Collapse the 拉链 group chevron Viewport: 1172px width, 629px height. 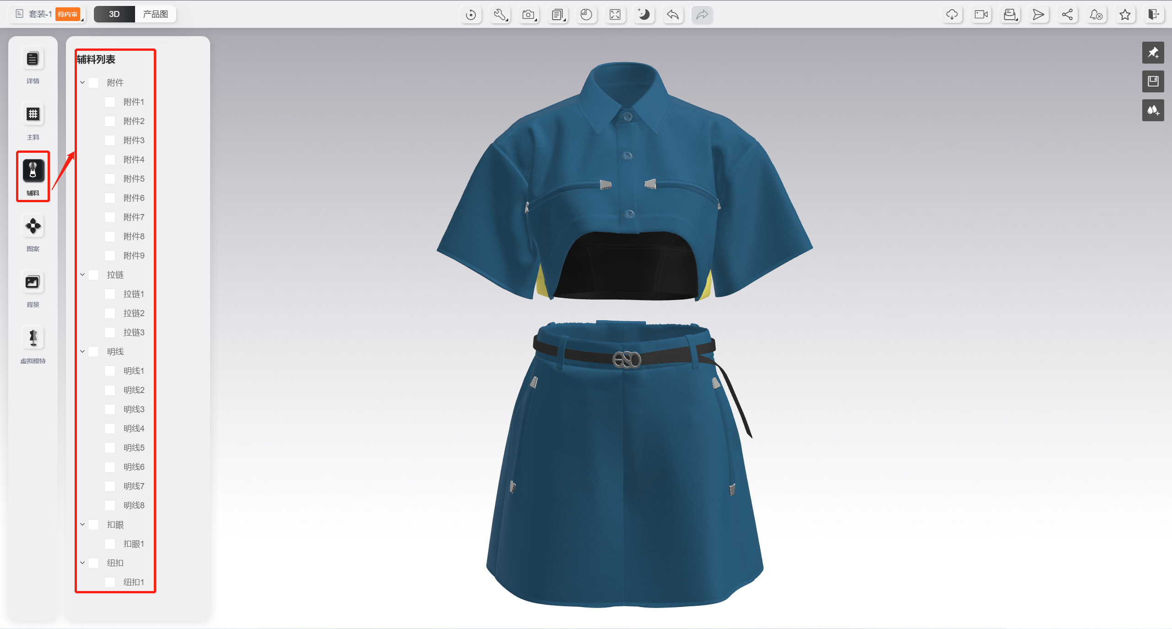[x=82, y=275]
